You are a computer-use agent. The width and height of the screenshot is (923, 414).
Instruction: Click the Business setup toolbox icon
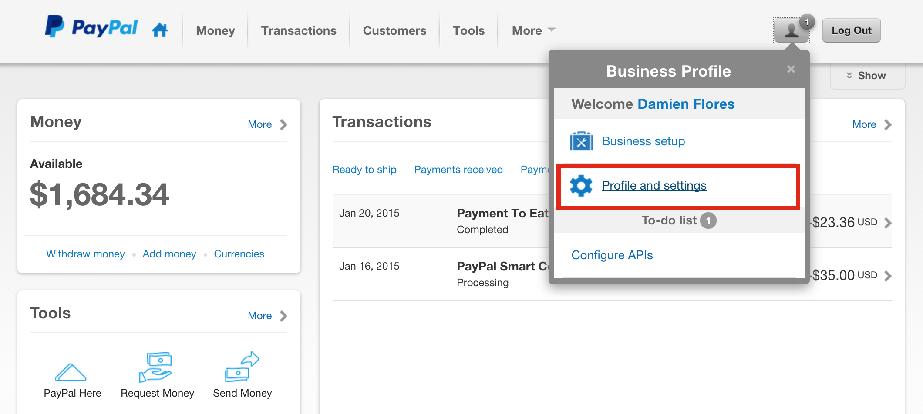(581, 141)
